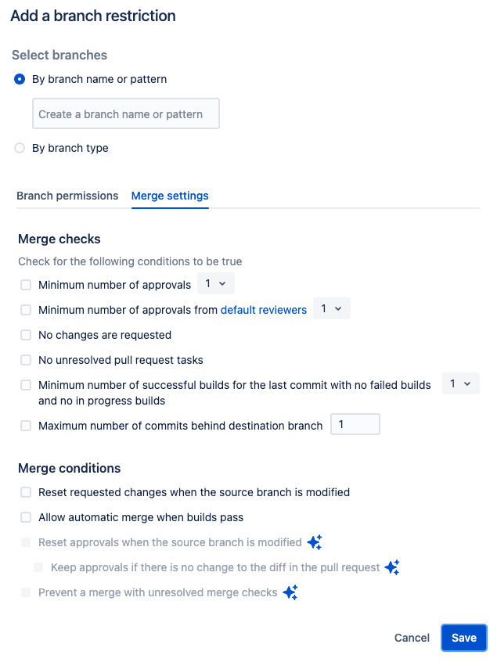This screenshot has height=662, width=497.
Task: Switch to Branch permissions tab
Action: pos(67,196)
